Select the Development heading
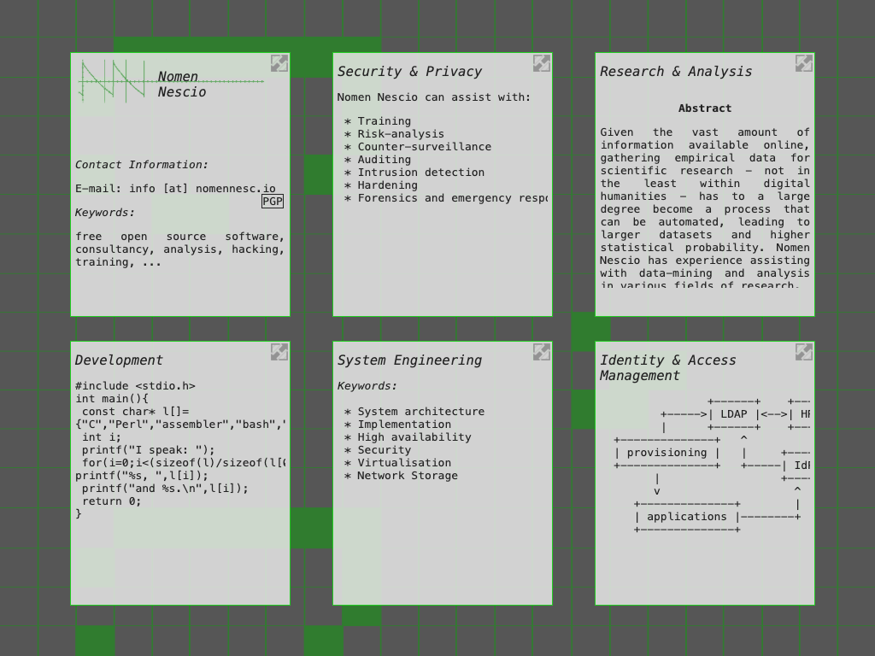 click(x=119, y=360)
